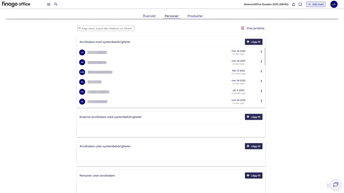Click the AKB user avatar

click(82, 72)
